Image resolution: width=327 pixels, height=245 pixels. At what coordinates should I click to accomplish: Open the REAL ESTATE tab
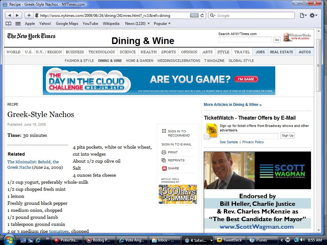click(282, 52)
